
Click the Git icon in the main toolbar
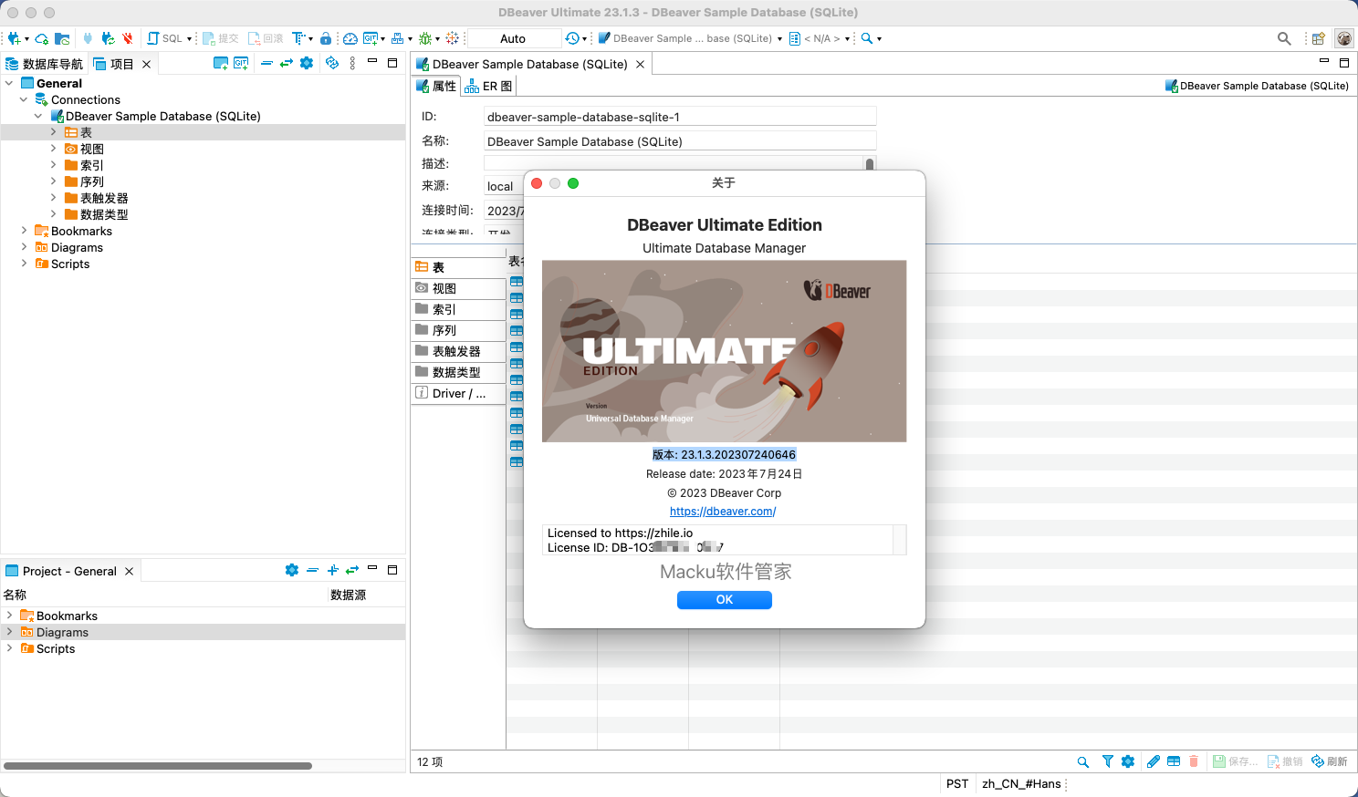coord(370,38)
